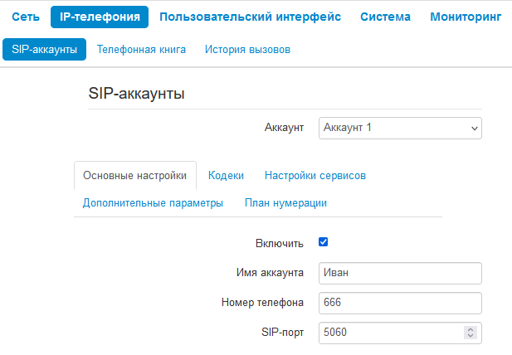Open the Мониторинг menu
512x355 pixels.
[x=466, y=17]
